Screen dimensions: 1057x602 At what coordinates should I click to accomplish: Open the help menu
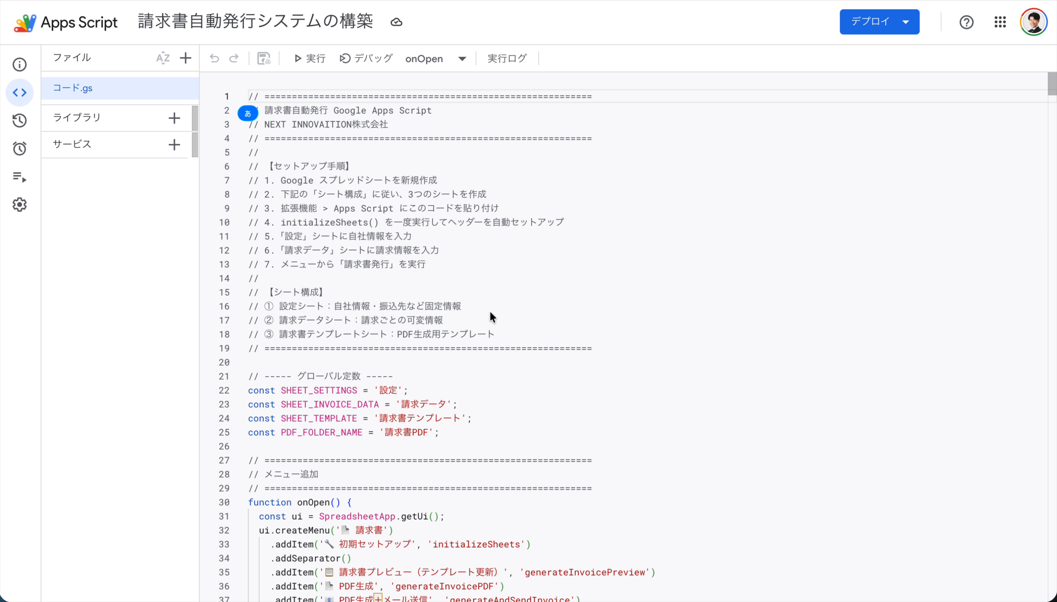966,21
